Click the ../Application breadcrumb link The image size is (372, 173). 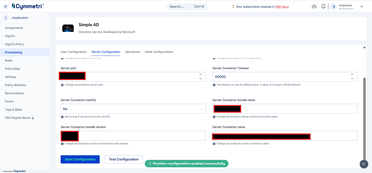click(19, 18)
